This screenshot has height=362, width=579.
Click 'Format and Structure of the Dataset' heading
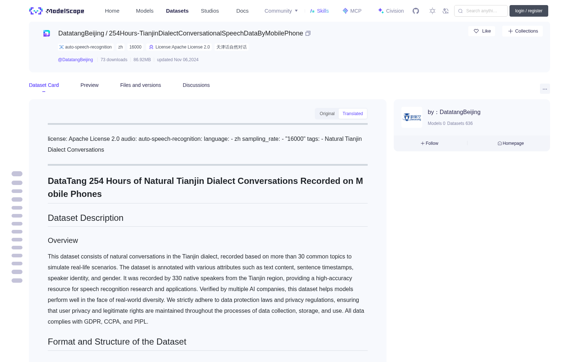point(117,342)
